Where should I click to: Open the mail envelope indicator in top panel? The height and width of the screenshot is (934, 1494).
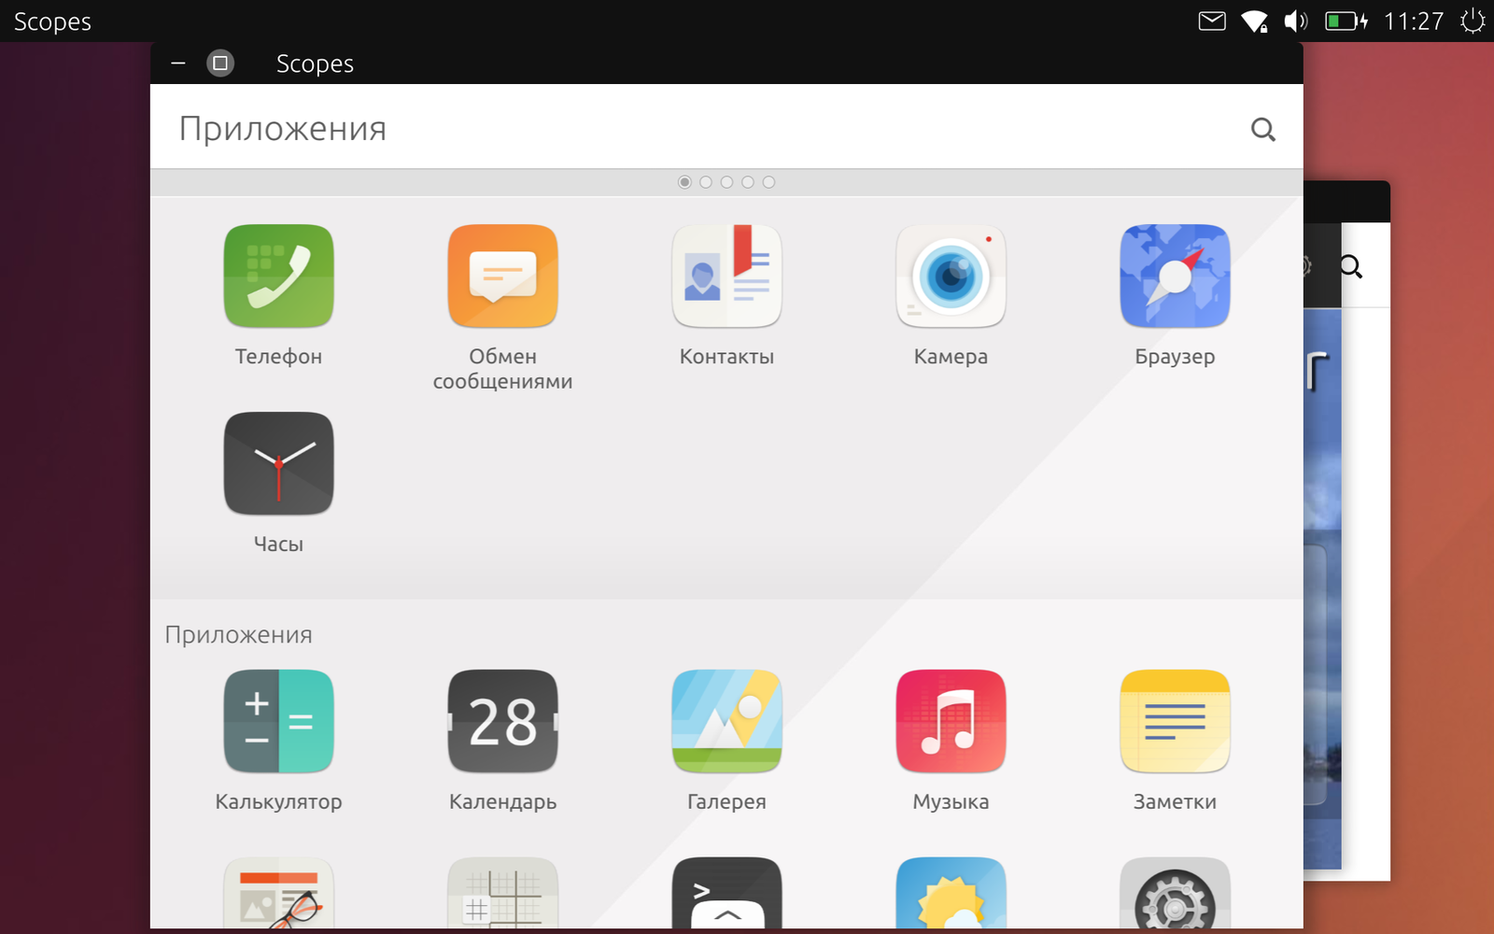pos(1212,21)
